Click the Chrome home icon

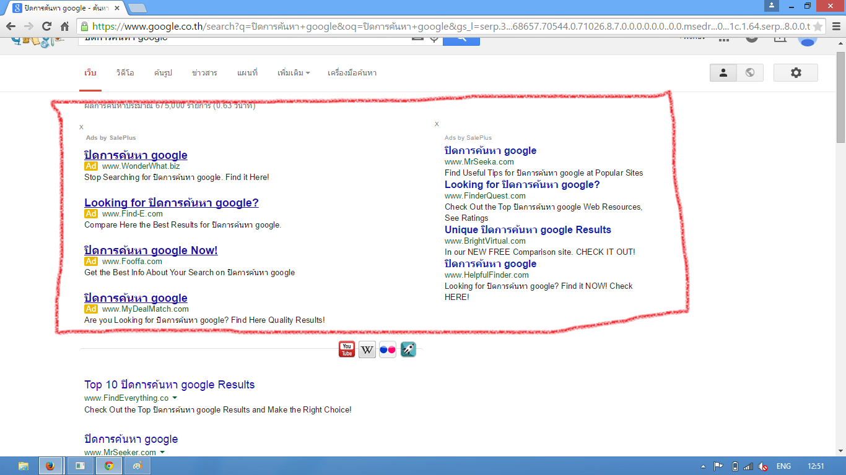[64, 27]
